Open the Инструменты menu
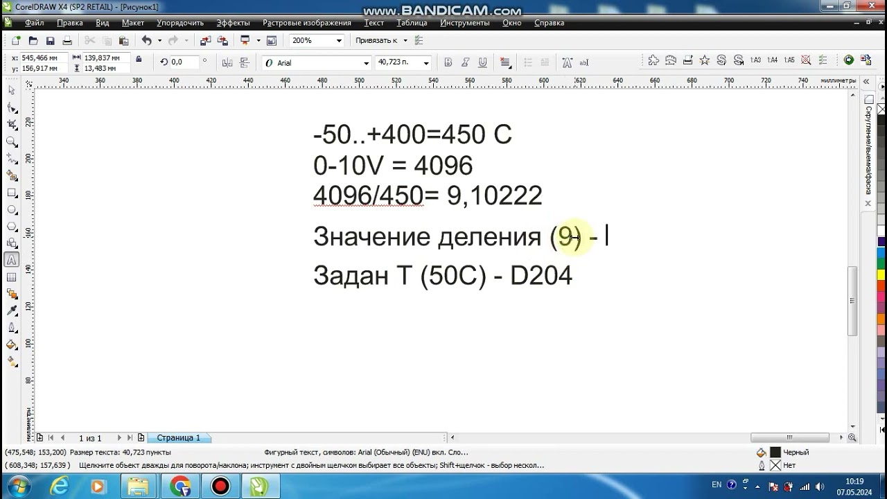The height and width of the screenshot is (499, 887). [x=465, y=23]
